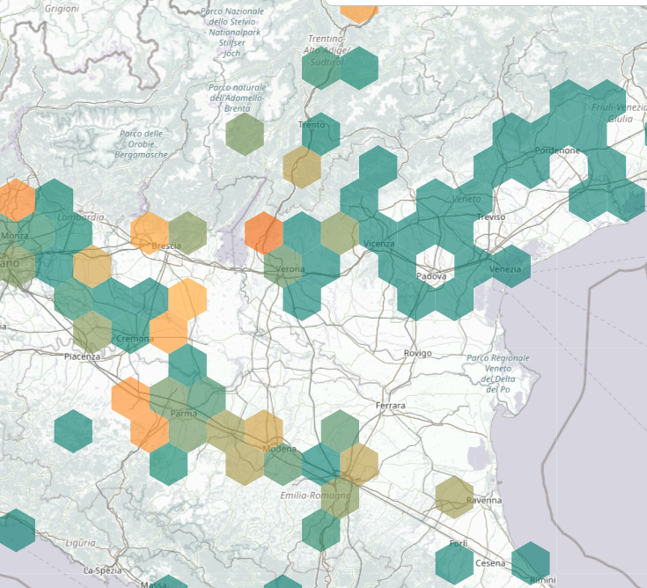This screenshot has width=647, height=588.
Task: Click the Rovigo city label
Action: point(417,353)
